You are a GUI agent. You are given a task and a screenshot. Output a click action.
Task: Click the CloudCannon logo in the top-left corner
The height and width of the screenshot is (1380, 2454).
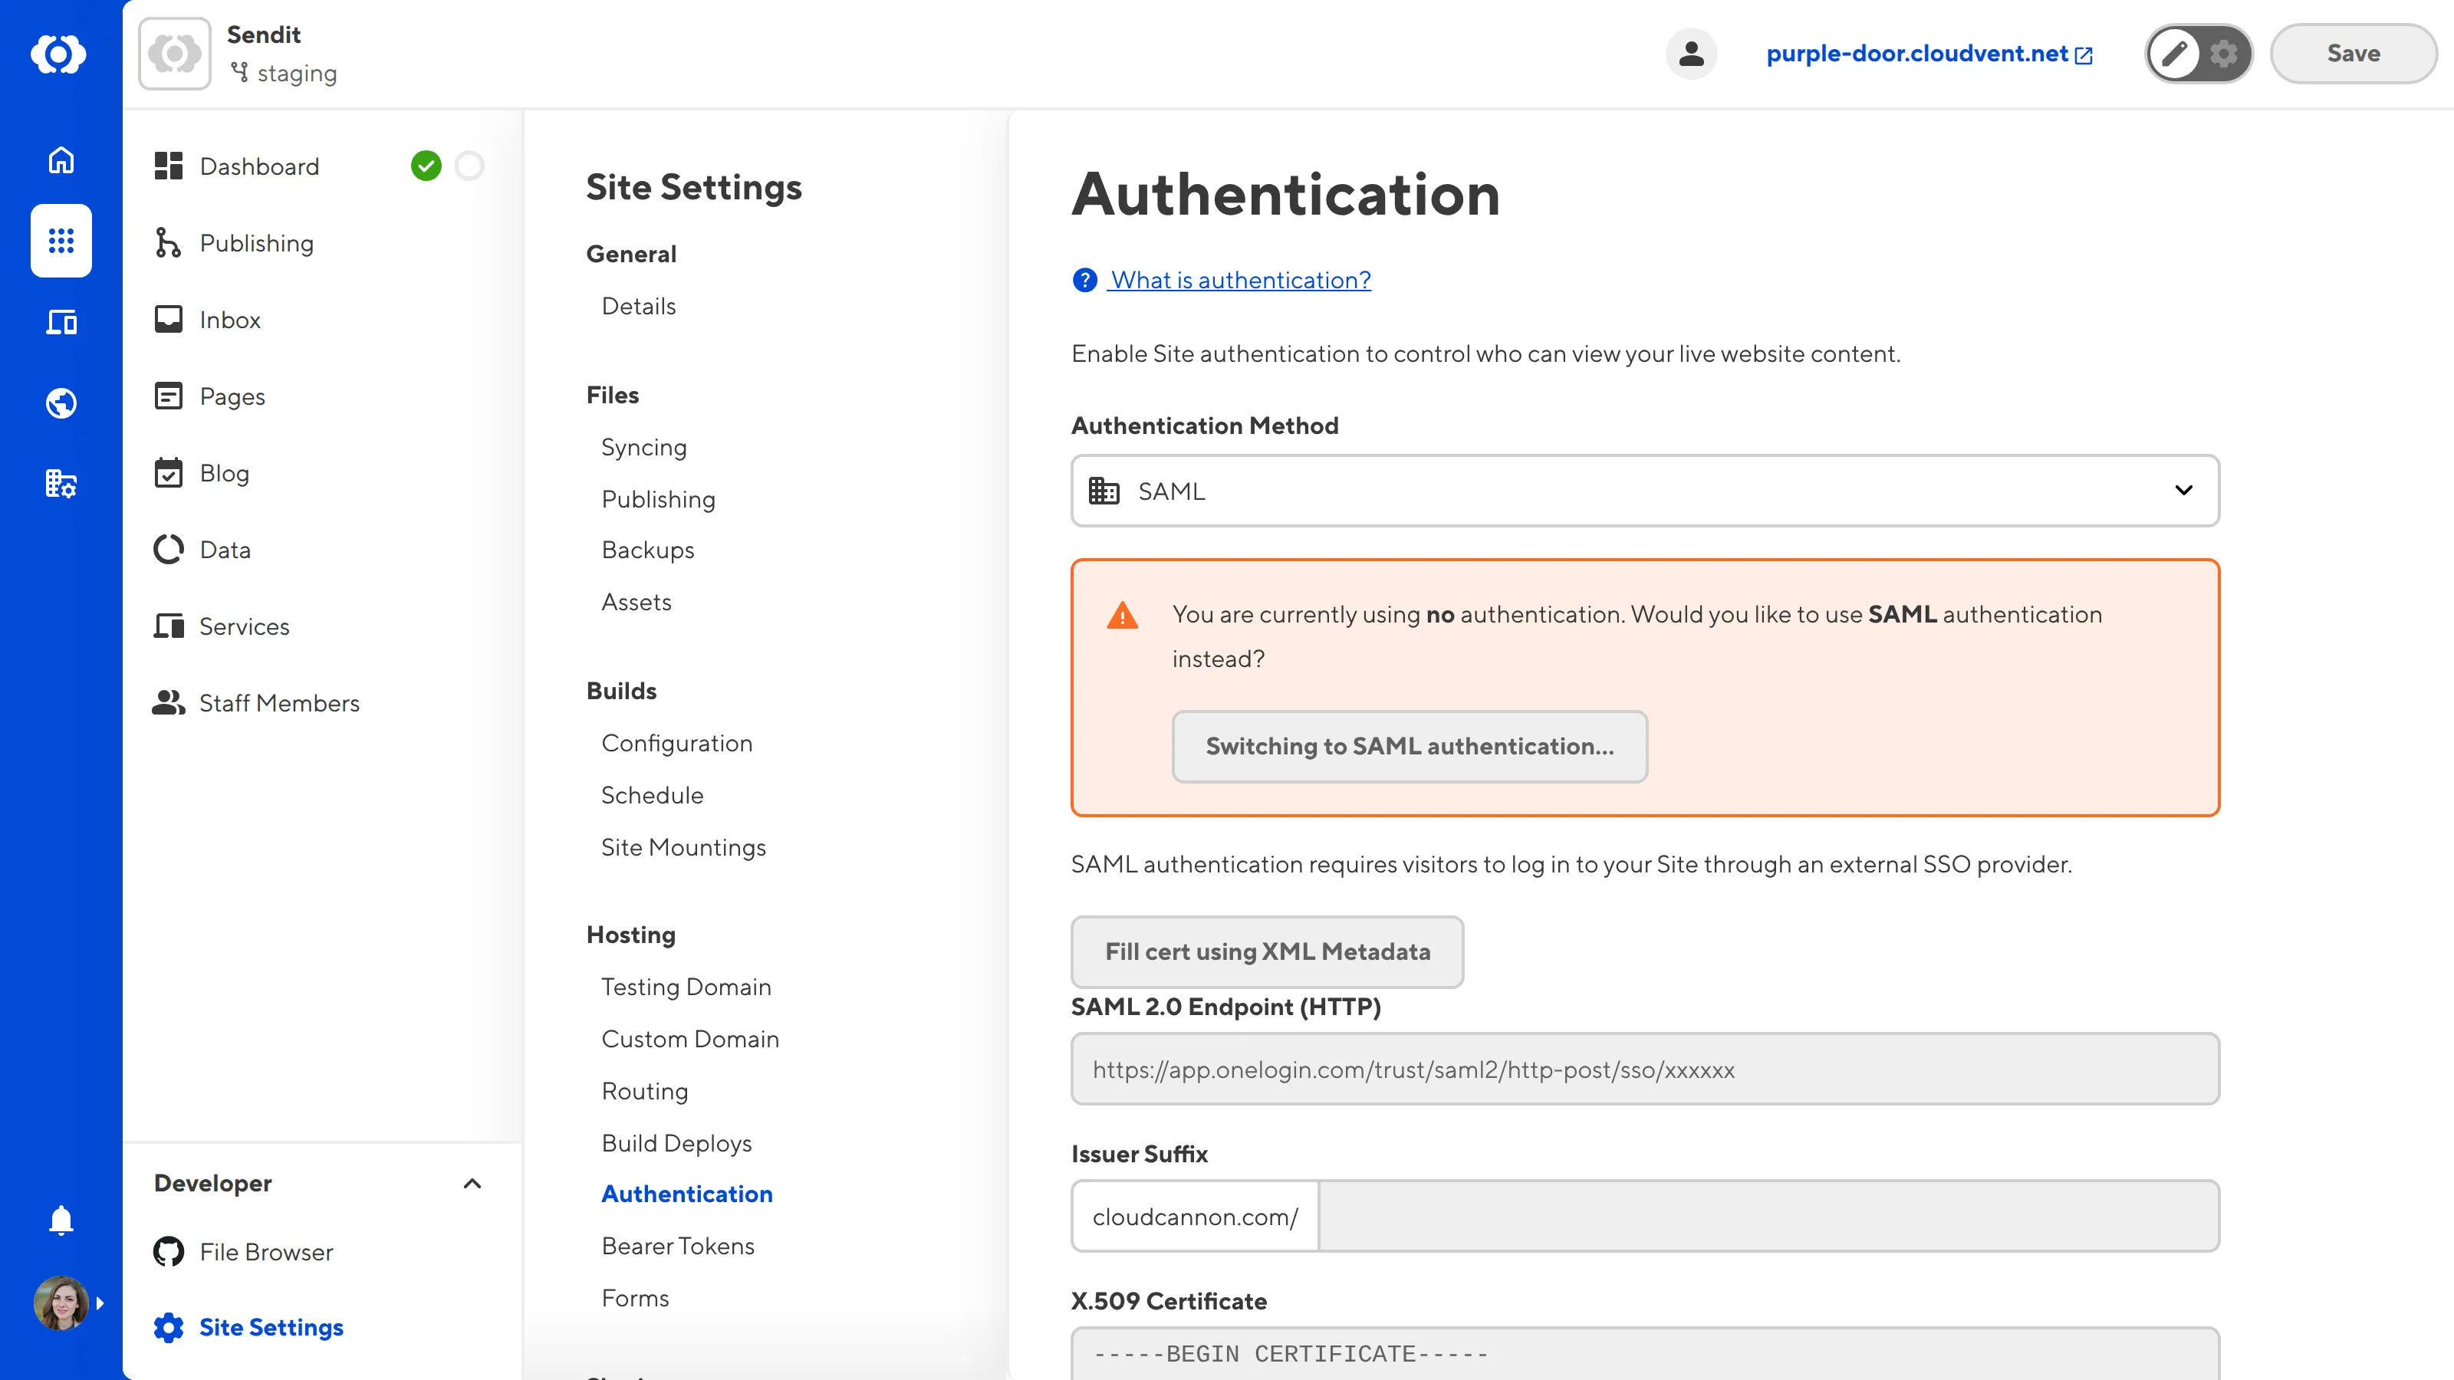[x=60, y=54]
